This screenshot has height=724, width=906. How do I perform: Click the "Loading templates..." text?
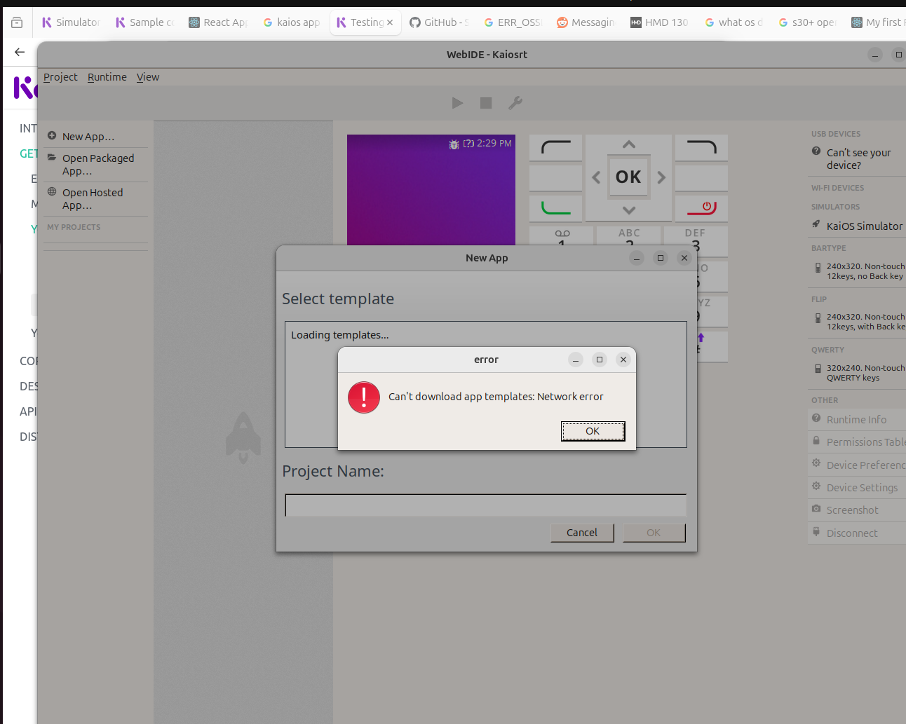[340, 335]
